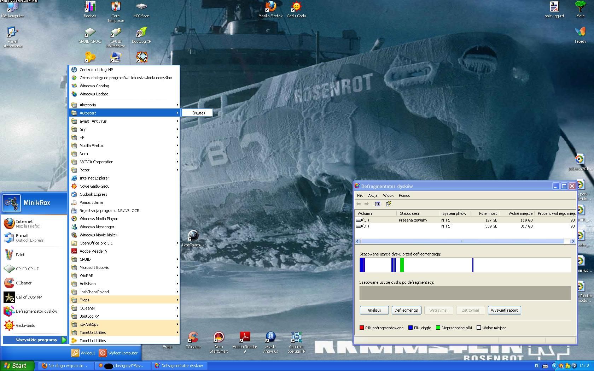Open opisy gg.rtf desktop file
The image size is (594, 371).
pos(554,9)
